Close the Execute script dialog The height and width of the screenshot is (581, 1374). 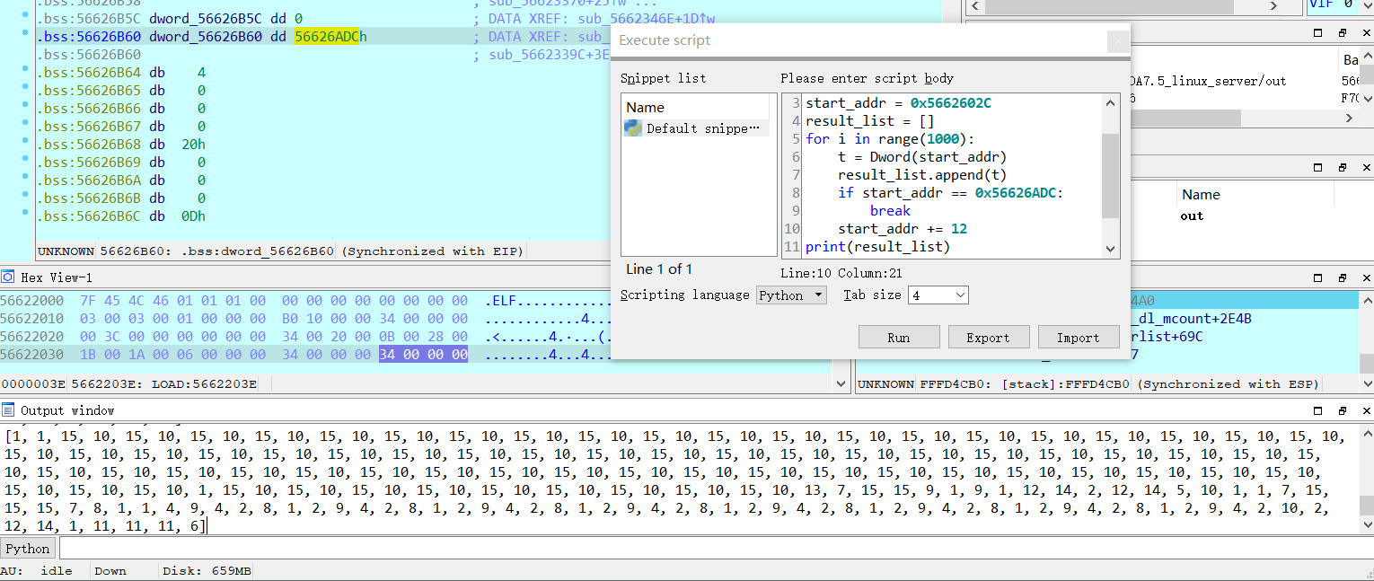[1116, 40]
